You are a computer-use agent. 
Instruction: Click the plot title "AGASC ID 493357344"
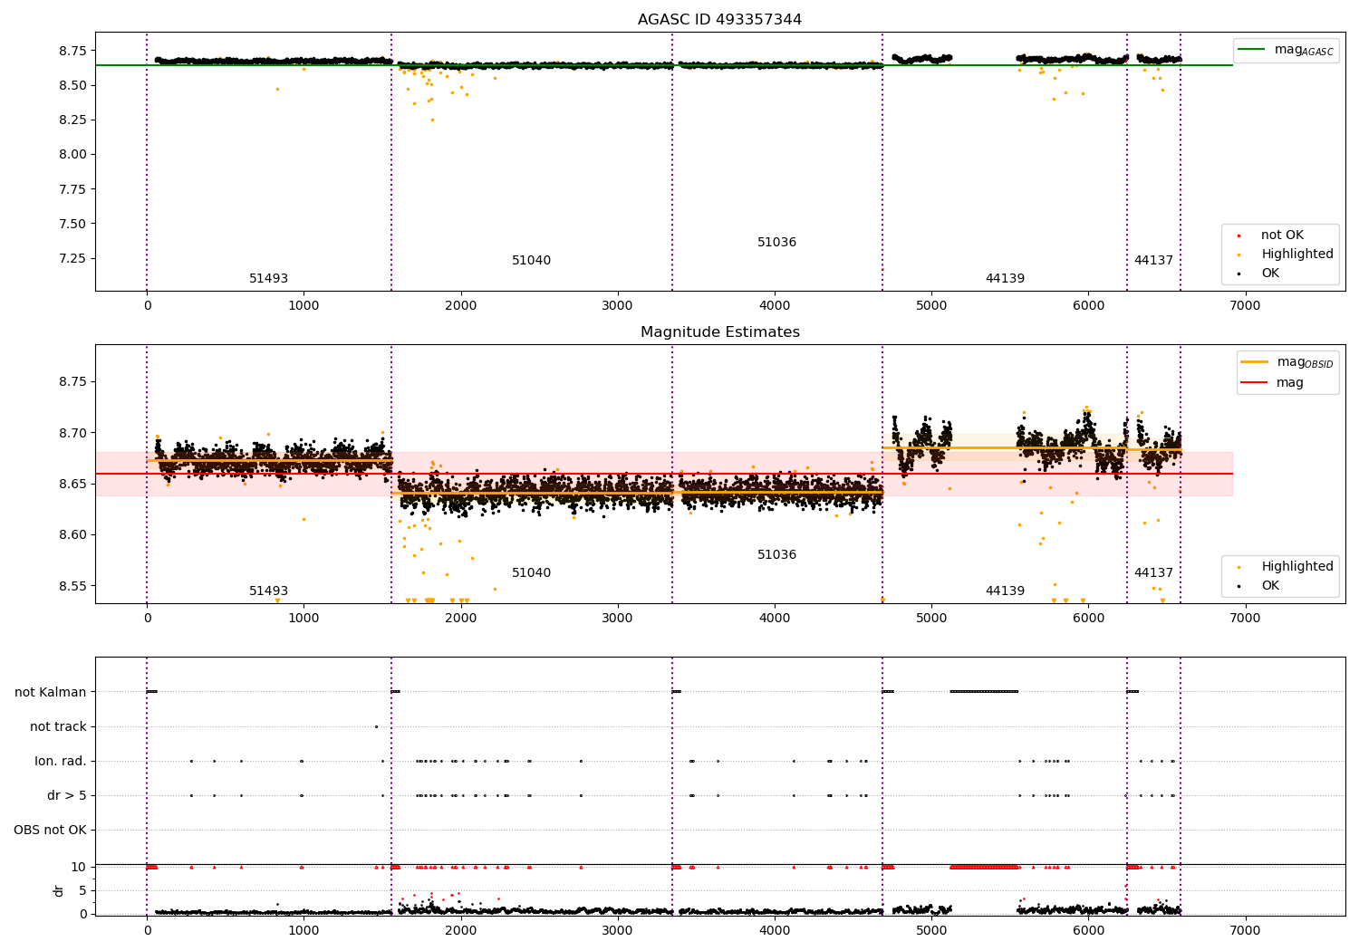coord(719,20)
